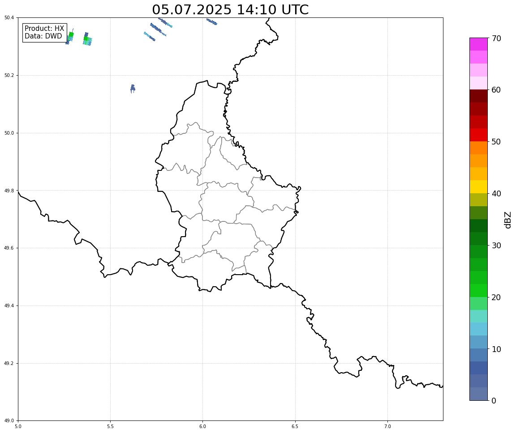Click the plot title 05.07.2025 14:10 UTC
Image resolution: width=516 pixels, height=433 pixels.
[230, 9]
